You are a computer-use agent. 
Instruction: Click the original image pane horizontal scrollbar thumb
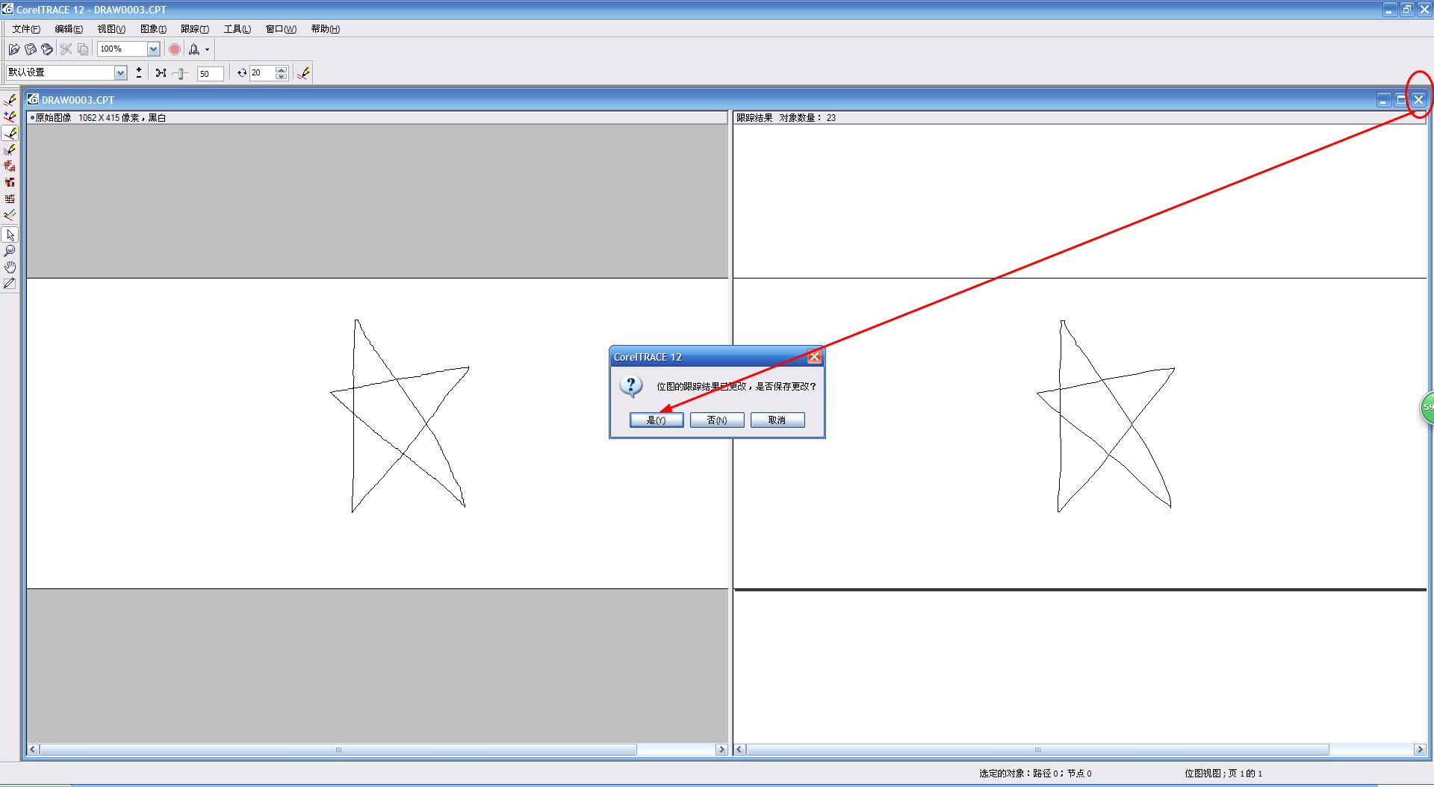tap(338, 750)
